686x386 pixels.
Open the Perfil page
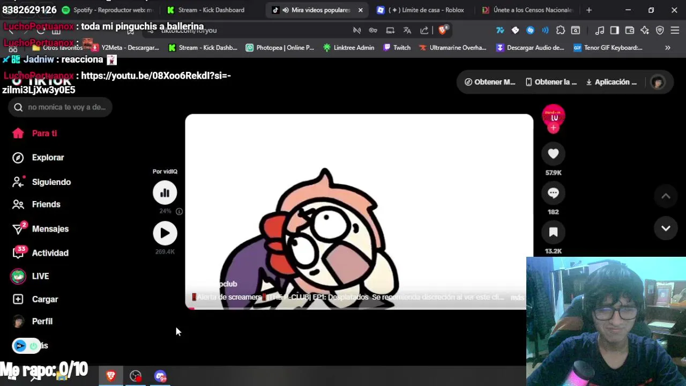coord(33,322)
